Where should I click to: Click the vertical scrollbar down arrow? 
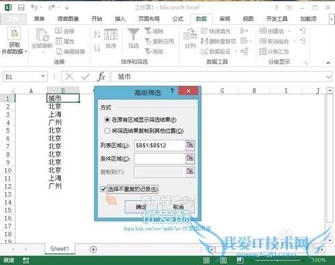pyautogui.click(x=330, y=240)
